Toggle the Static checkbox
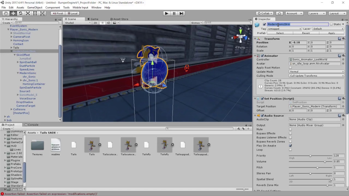 tap(331, 24)
